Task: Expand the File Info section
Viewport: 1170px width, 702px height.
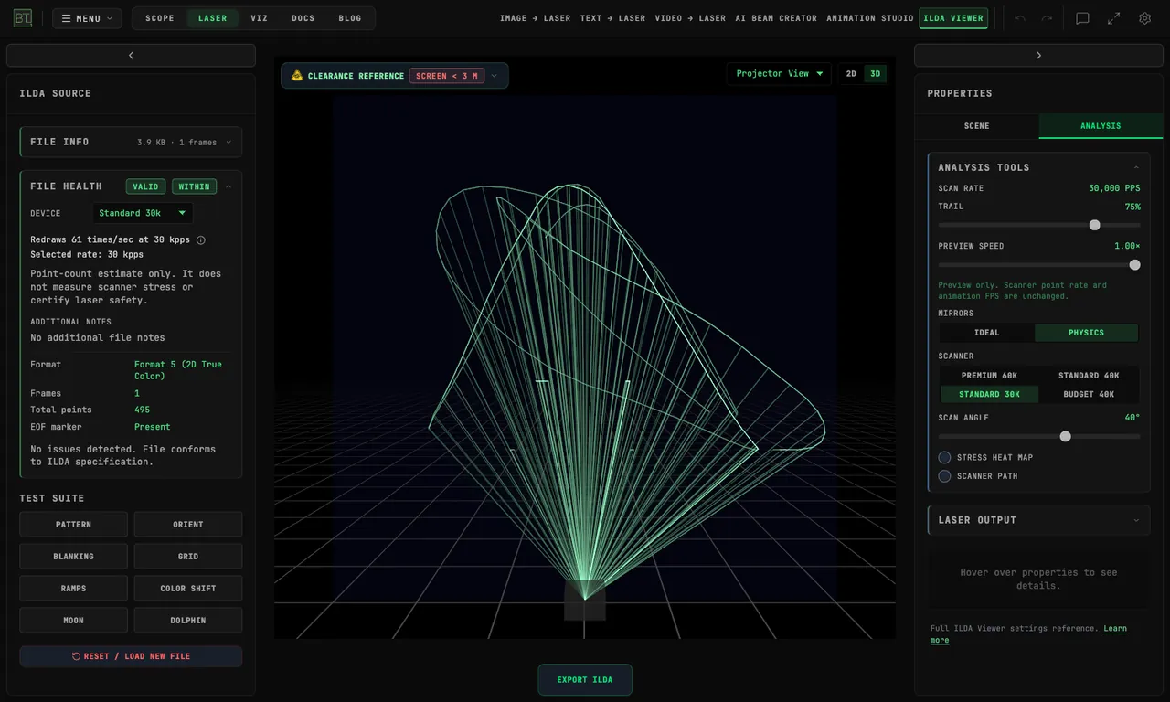Action: (131, 142)
